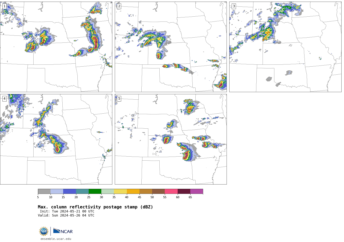Select the gray 5-10 dBZ color swatch
Image resolution: width=344 pixels, height=242 pixels.
pyautogui.click(x=44, y=192)
